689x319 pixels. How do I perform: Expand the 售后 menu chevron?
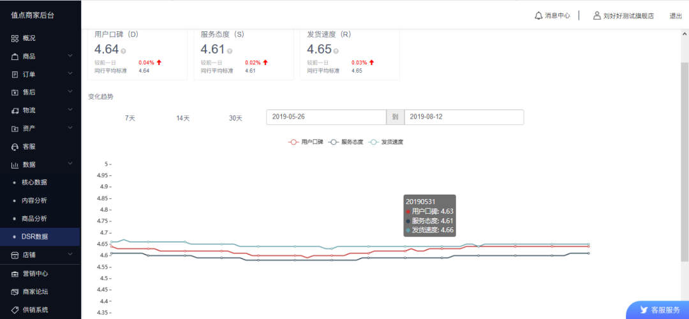(70, 92)
